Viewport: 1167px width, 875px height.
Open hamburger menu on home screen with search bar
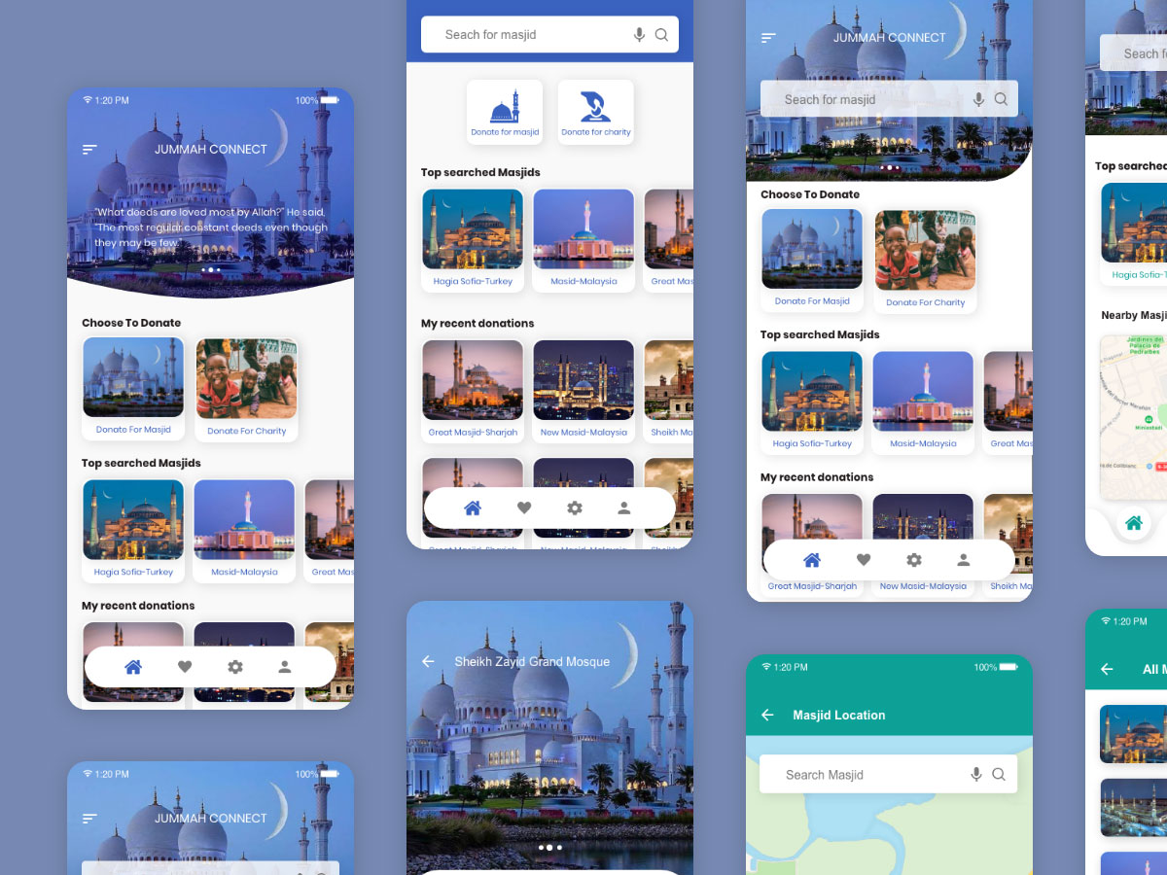pos(768,38)
